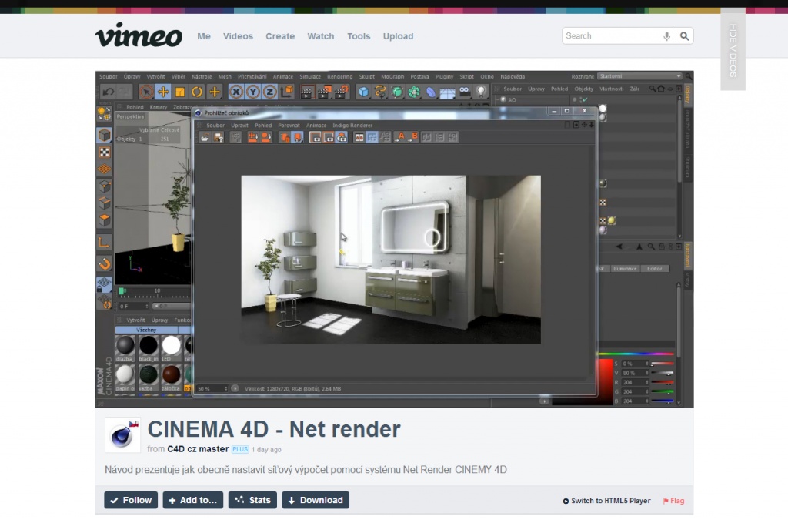Click Save As disk icon in picture viewer

(x=218, y=137)
